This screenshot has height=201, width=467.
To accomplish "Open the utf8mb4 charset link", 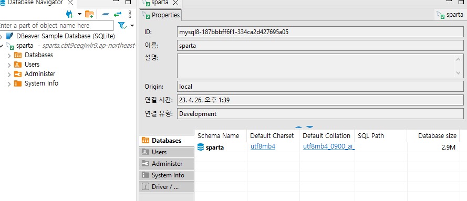I will coord(263,146).
